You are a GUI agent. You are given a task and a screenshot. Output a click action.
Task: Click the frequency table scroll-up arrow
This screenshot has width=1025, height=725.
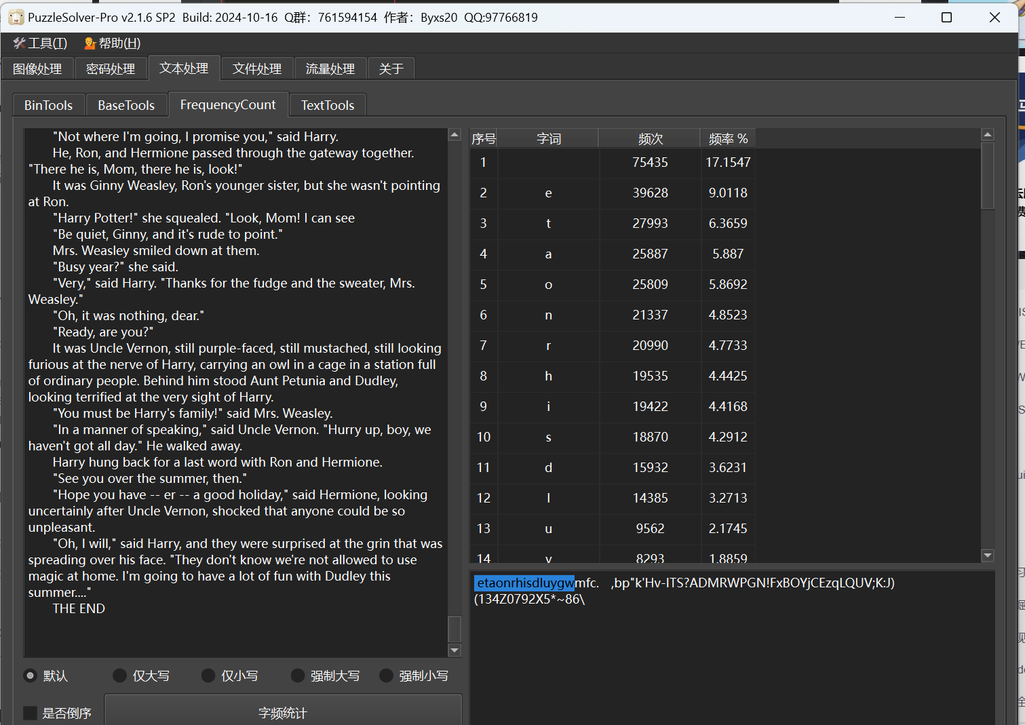(988, 135)
